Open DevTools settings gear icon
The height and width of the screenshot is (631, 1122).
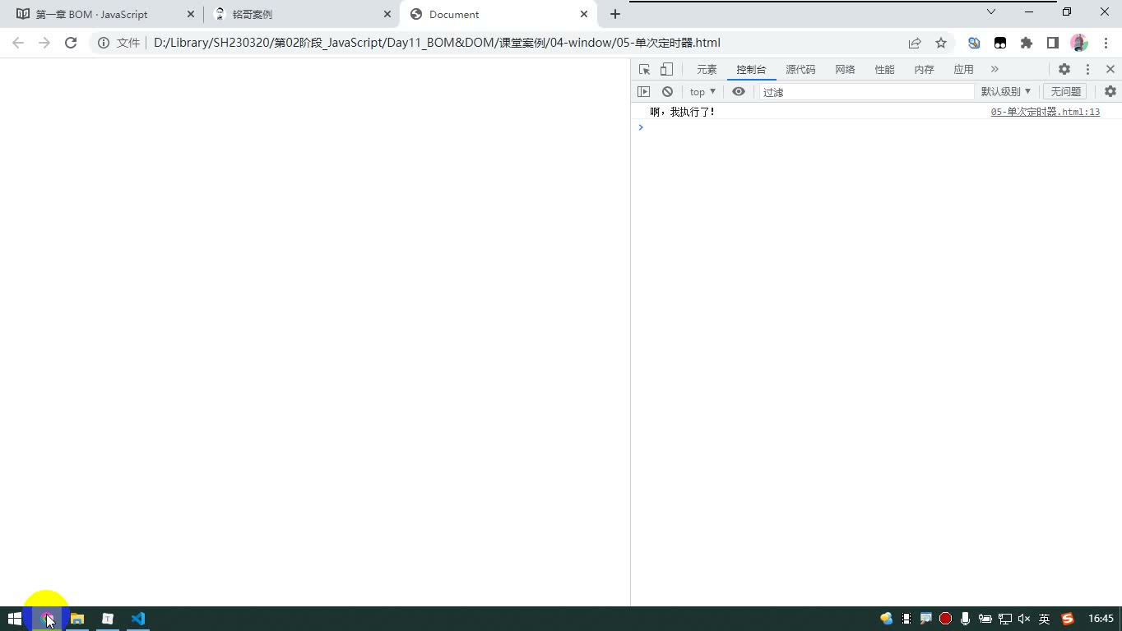click(x=1064, y=70)
